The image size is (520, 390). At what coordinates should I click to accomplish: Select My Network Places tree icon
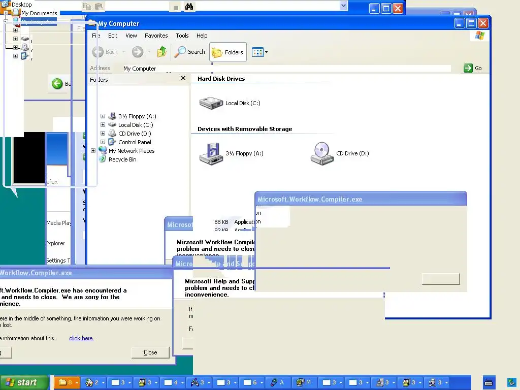[103, 150]
